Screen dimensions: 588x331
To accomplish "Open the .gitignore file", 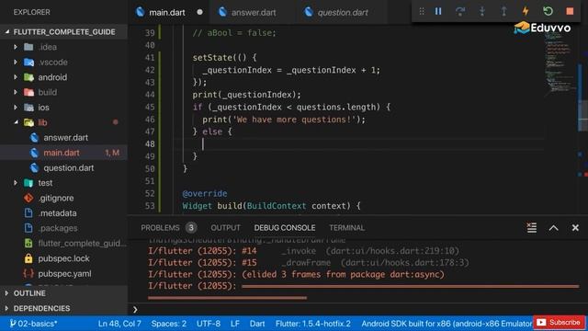I will click(x=63, y=198).
